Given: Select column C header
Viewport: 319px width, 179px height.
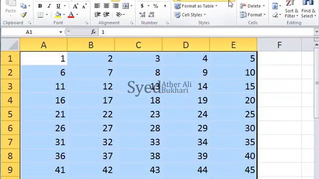Looking at the screenshot, I should [139, 45].
